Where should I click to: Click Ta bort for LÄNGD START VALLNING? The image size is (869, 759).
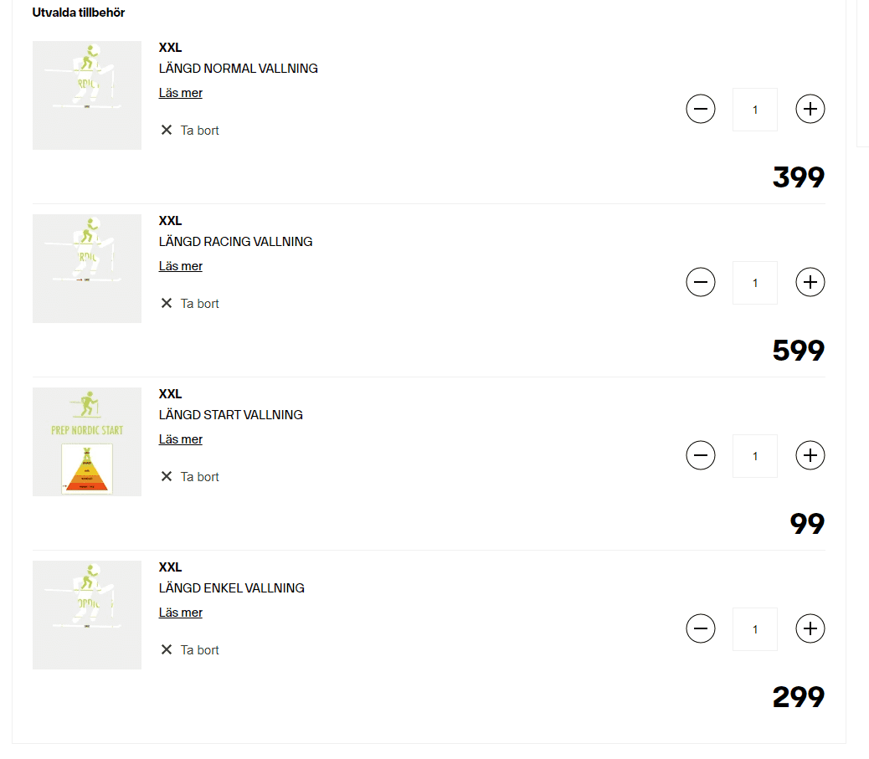point(190,477)
